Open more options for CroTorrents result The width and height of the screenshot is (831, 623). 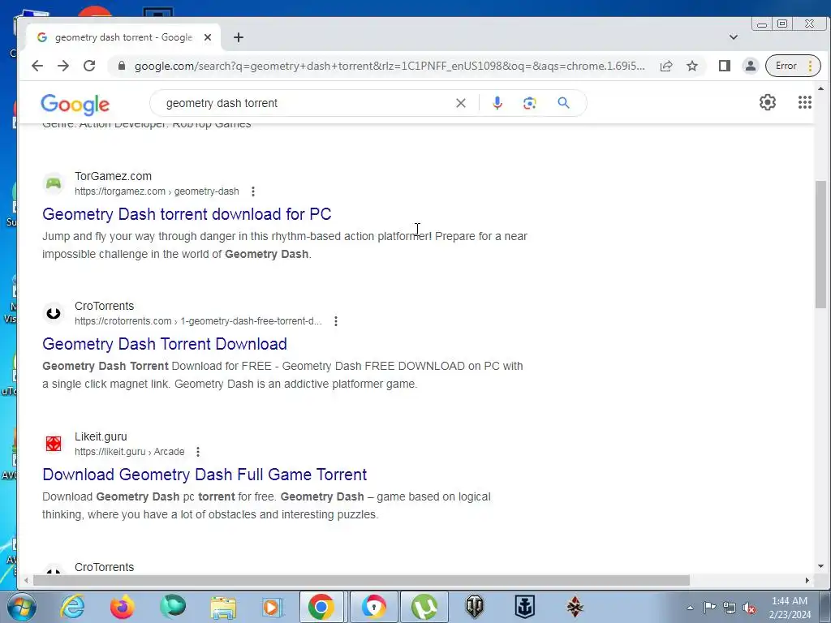click(335, 321)
